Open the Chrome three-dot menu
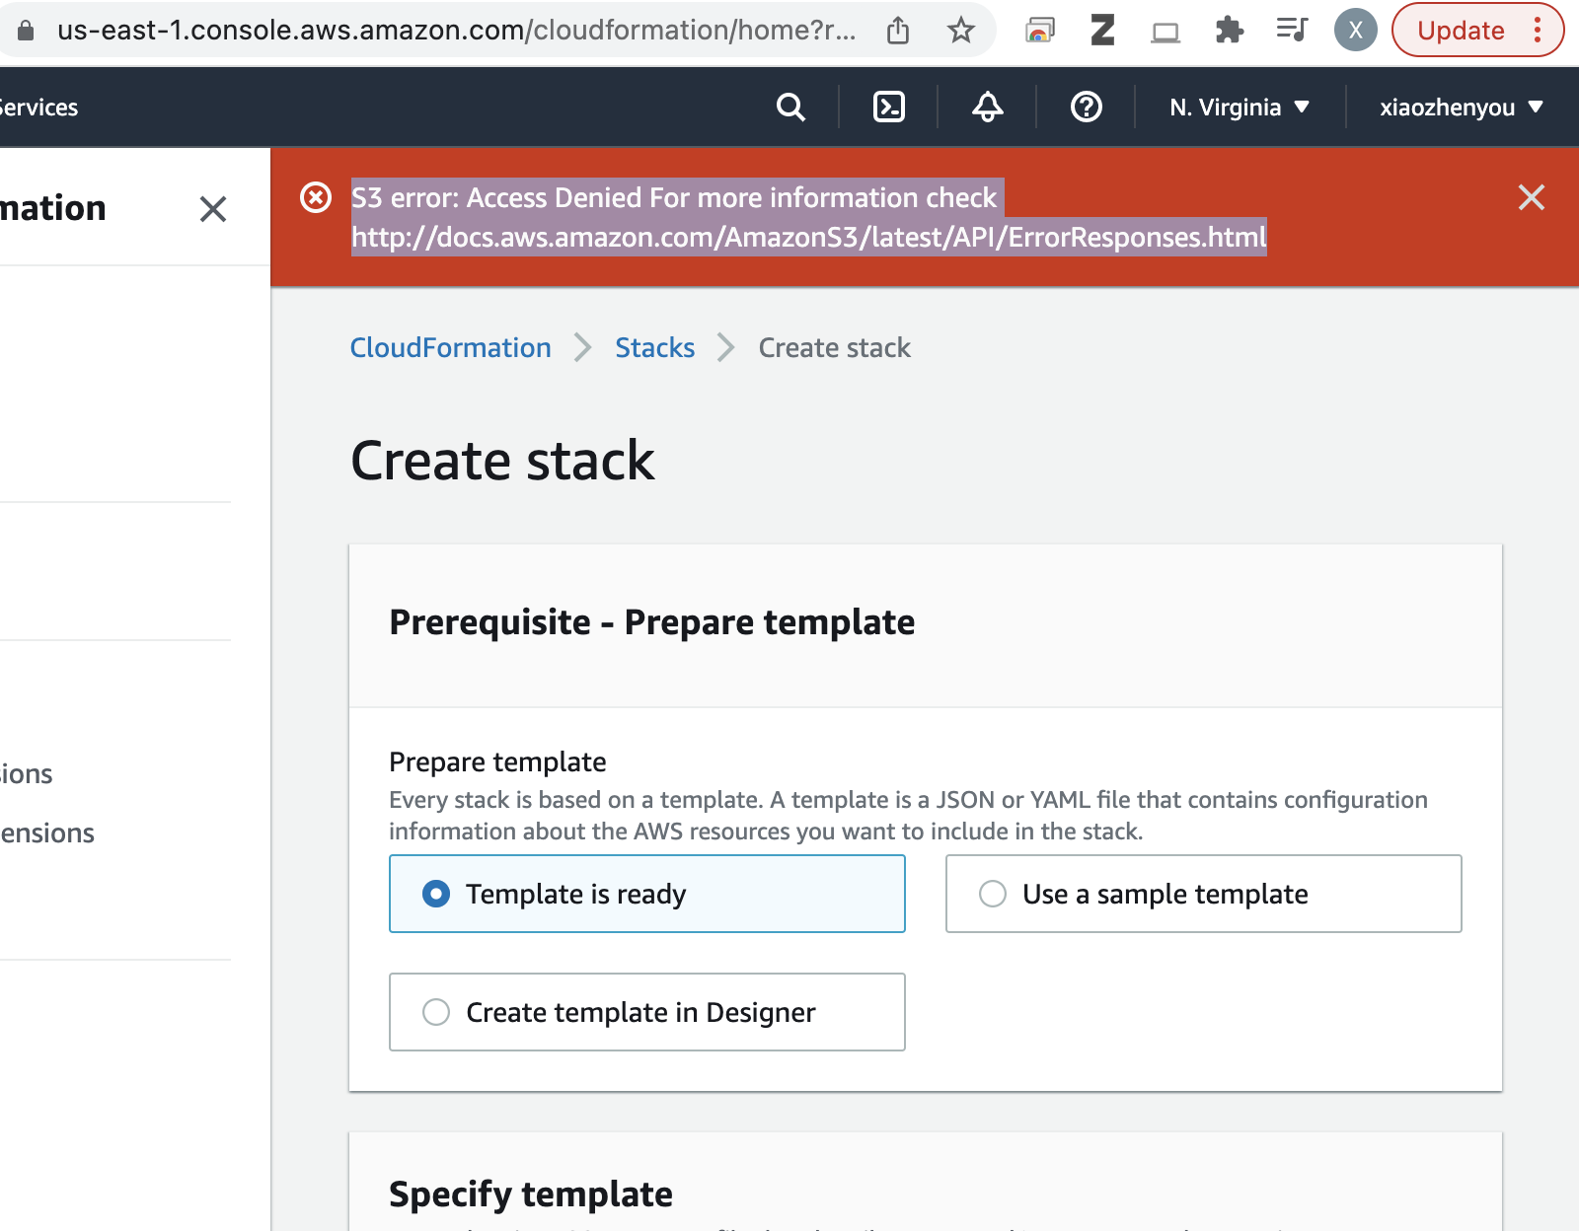The image size is (1579, 1231). [x=1537, y=31]
